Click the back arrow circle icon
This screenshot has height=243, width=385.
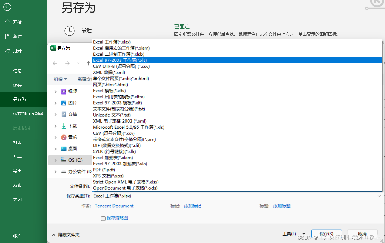click(x=7, y=7)
